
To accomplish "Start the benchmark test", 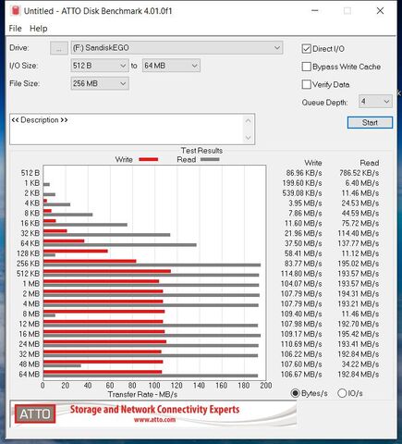I will (x=370, y=122).
